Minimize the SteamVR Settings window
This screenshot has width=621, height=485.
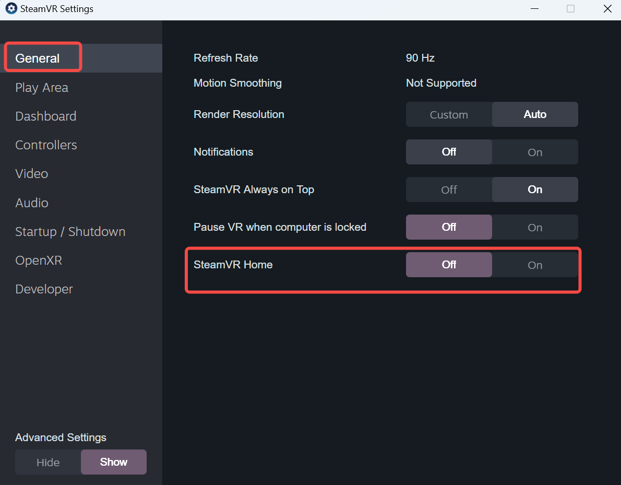pos(535,9)
